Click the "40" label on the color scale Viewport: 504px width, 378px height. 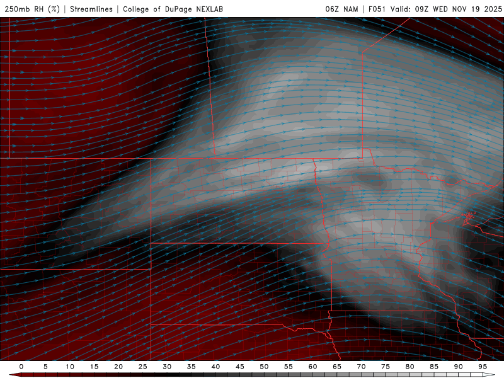pyautogui.click(x=215, y=367)
